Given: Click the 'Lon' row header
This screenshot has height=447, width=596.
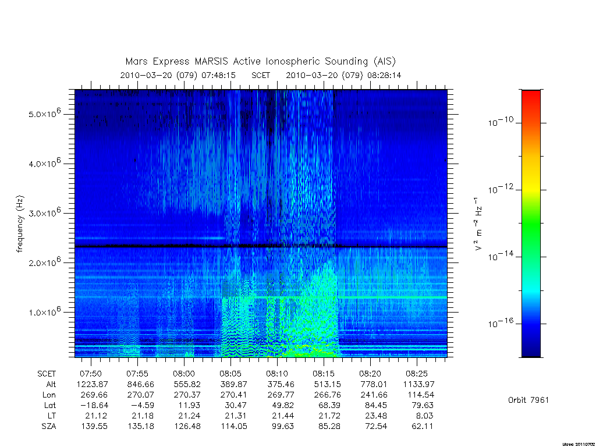Looking at the screenshot, I should point(49,395).
